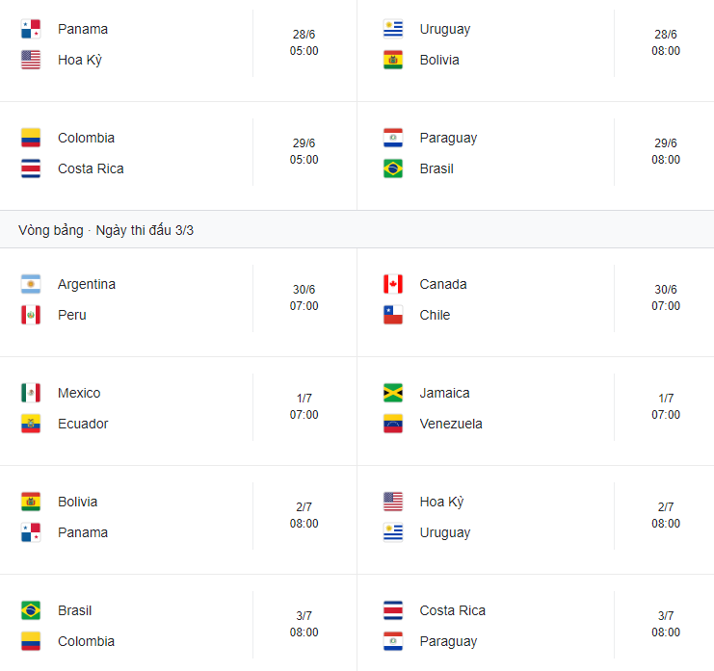
Task: Click the Canada flag icon
Action: (392, 284)
